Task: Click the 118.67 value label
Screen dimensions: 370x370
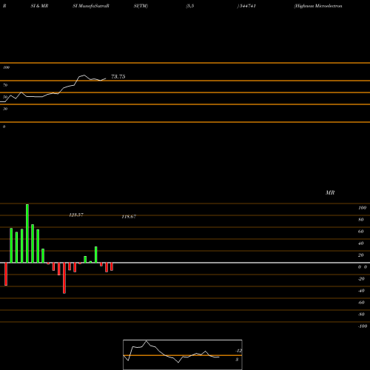Action: coord(129,217)
